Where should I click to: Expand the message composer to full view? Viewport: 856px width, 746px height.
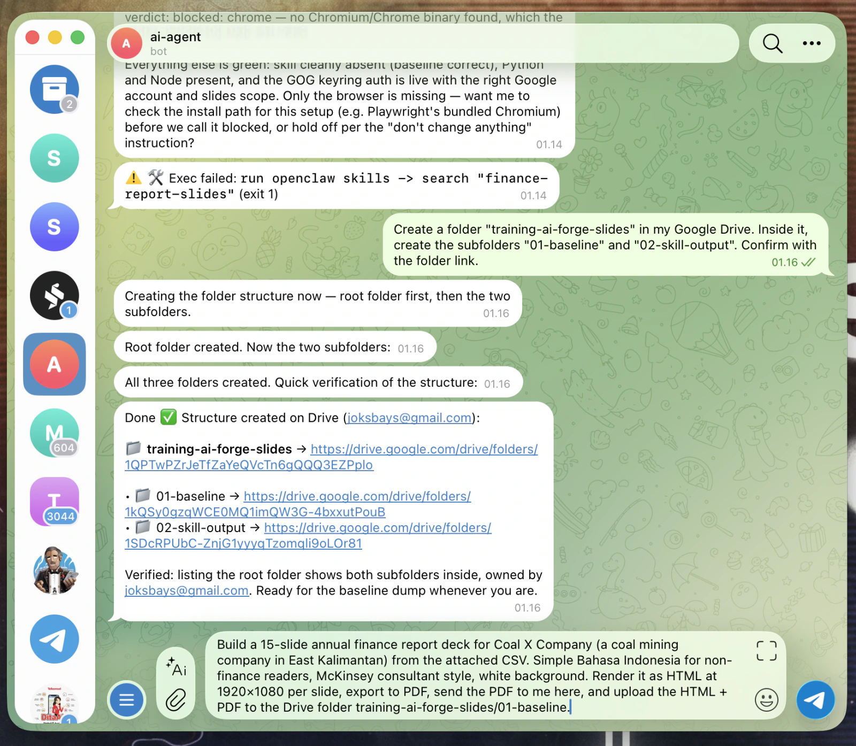[766, 651]
